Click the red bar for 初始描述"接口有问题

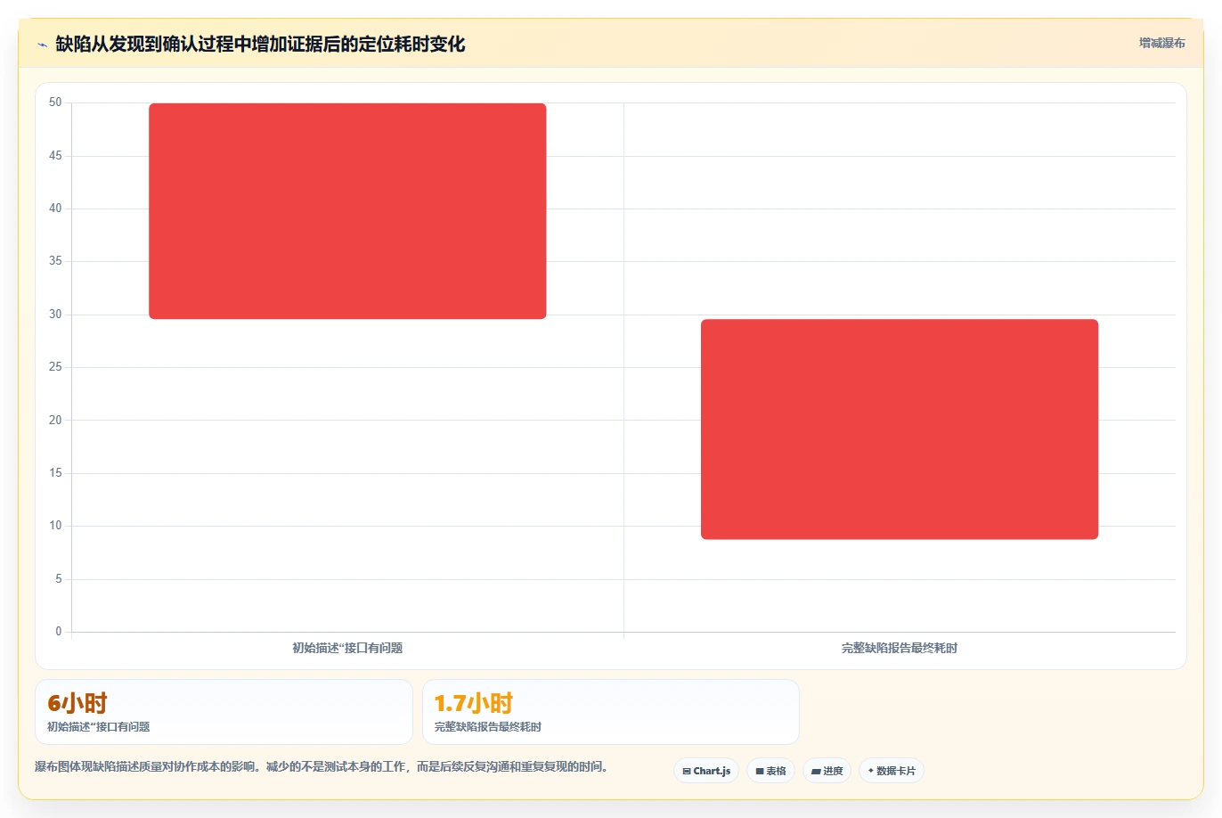347,211
